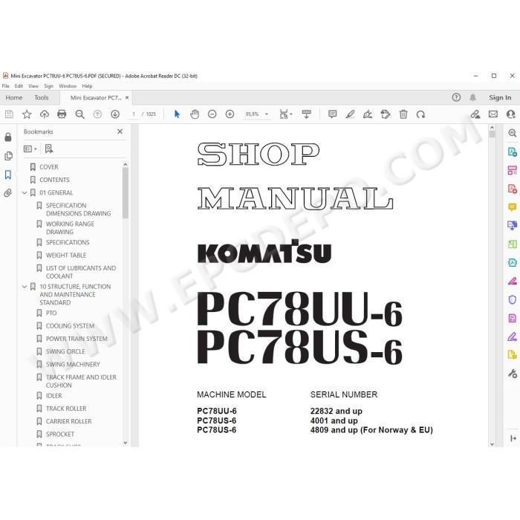Add a comment sticky note icon
The image size is (520, 520).
[x=332, y=114]
